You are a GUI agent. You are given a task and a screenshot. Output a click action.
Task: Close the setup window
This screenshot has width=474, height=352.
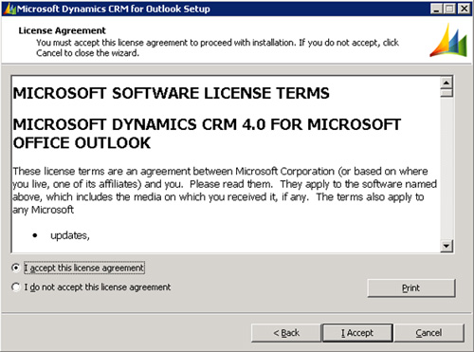[464, 9]
